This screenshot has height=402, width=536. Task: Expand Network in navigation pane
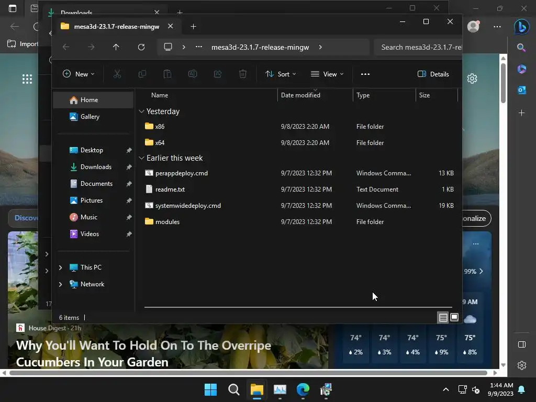click(x=61, y=284)
